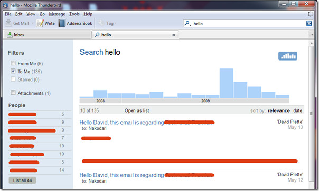Open the Get Mail dropdown arrow
319x191 pixels.
(32, 23)
